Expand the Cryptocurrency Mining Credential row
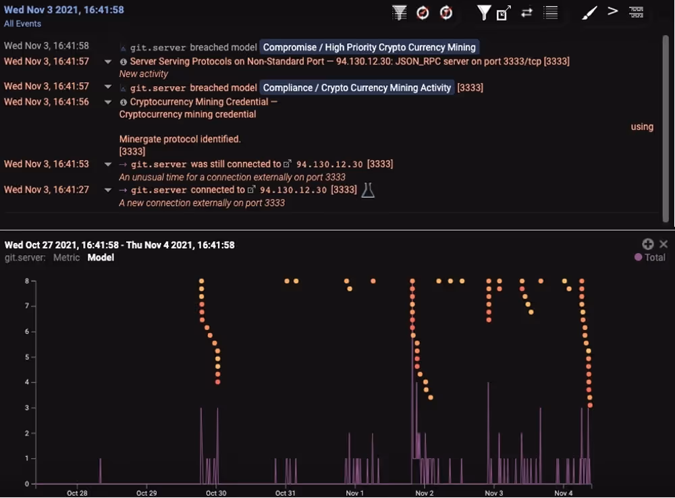Image resolution: width=675 pixels, height=498 pixels. click(x=108, y=102)
